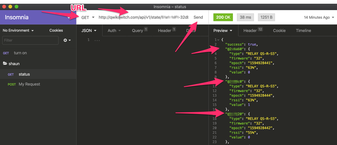Click the request URL field
This screenshot has width=337, height=145.
[x=144, y=17]
